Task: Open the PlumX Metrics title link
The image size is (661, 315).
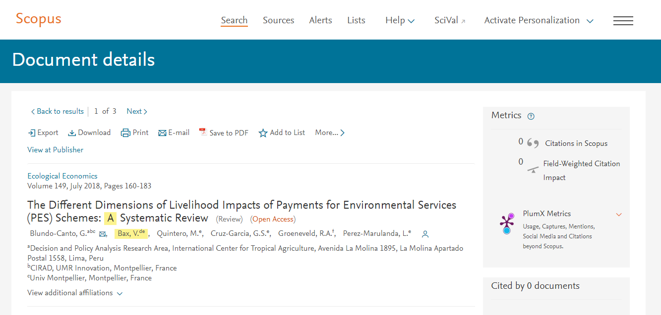Action: 546,214
